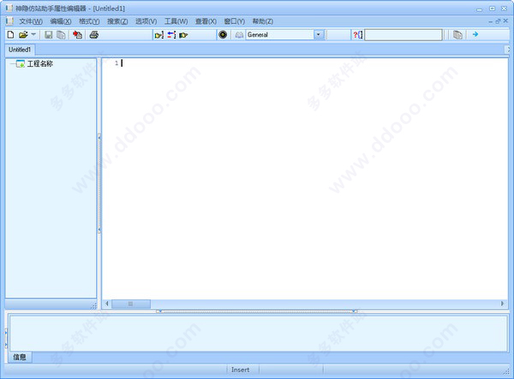Click the Open folder icon
The height and width of the screenshot is (379, 514).
tap(23, 35)
